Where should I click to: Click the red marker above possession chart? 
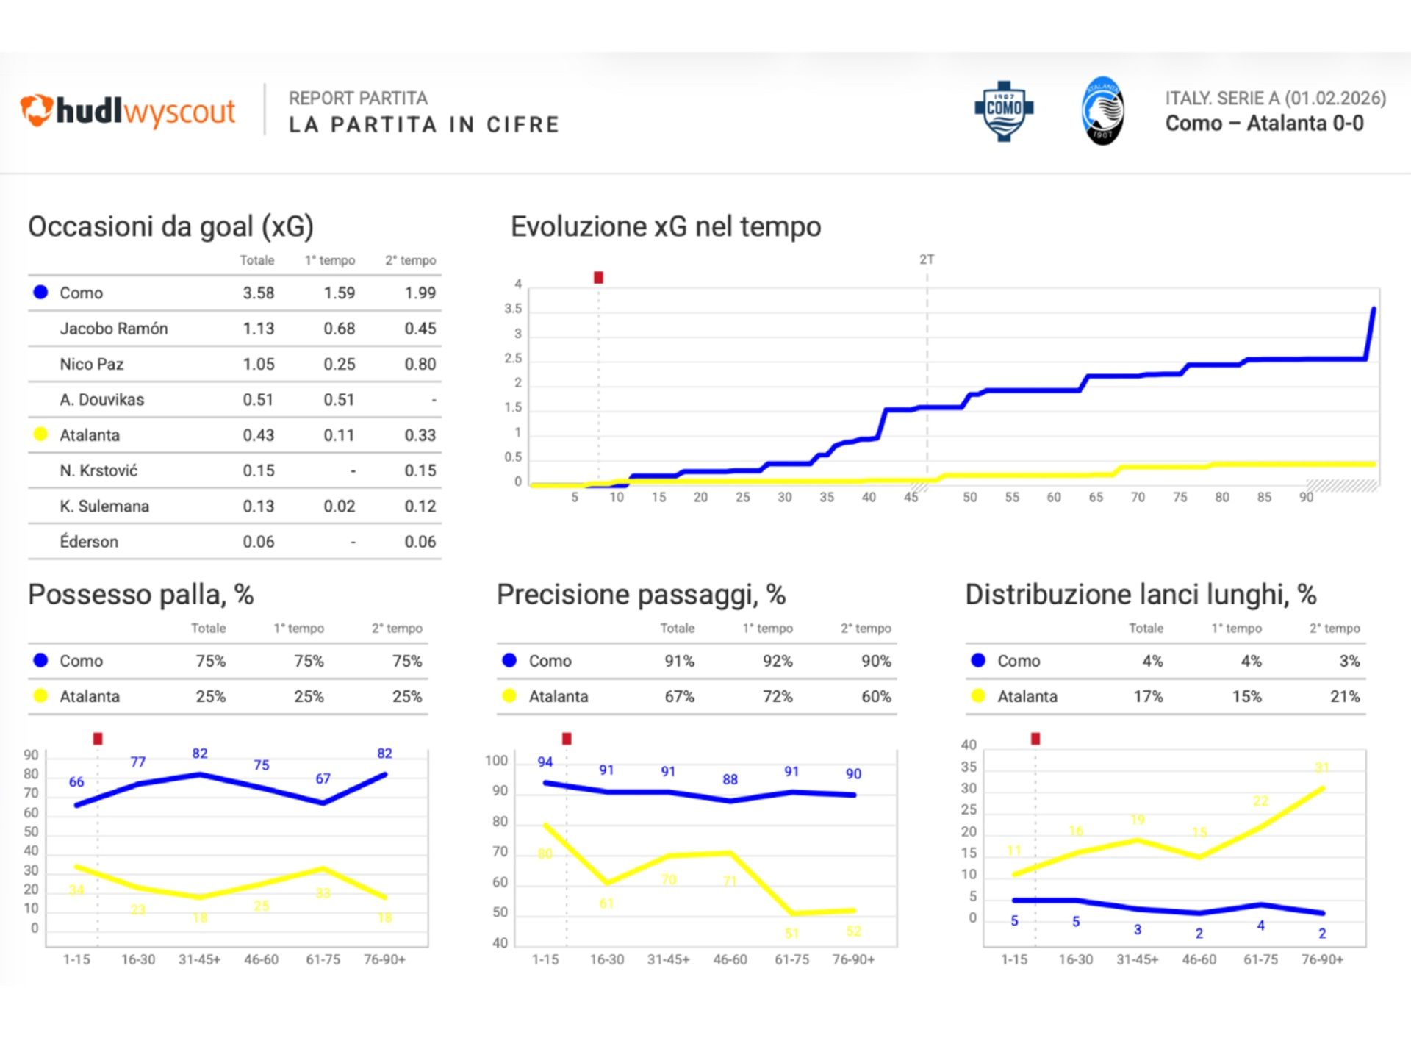click(98, 738)
